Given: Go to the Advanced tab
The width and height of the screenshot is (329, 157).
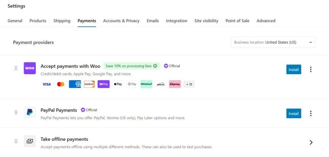Looking at the screenshot, I should click(x=266, y=21).
